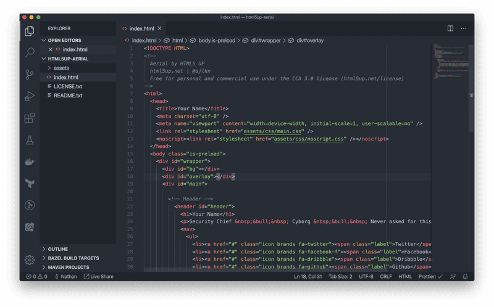Open the Docker panel icon

[29, 162]
